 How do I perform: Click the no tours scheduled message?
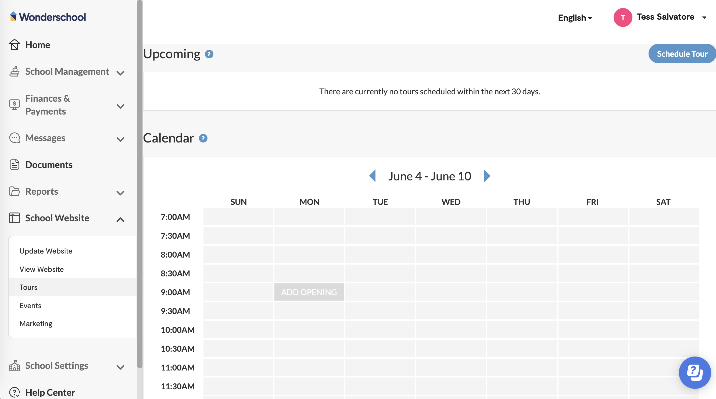pyautogui.click(x=430, y=91)
